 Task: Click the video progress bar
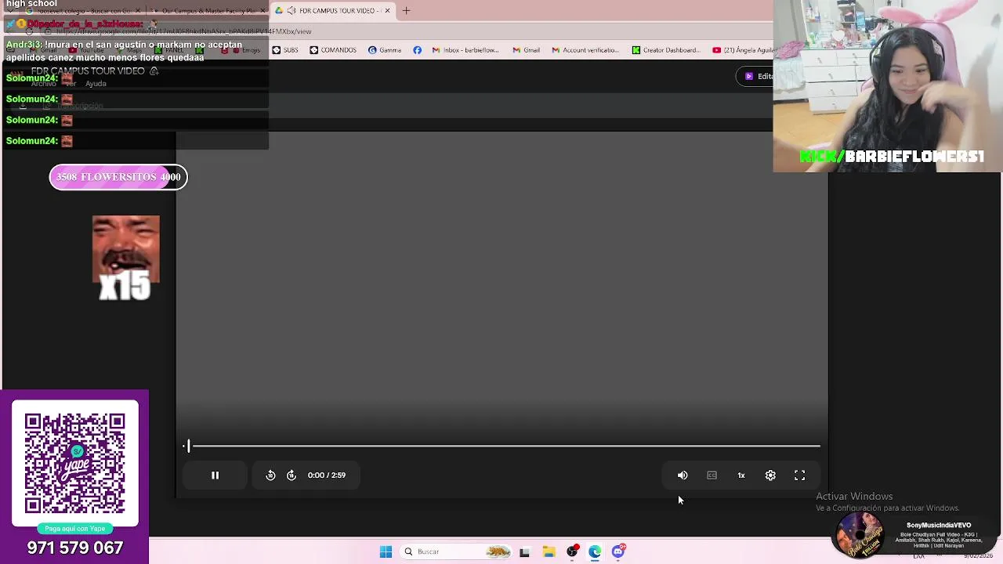tap(501, 446)
